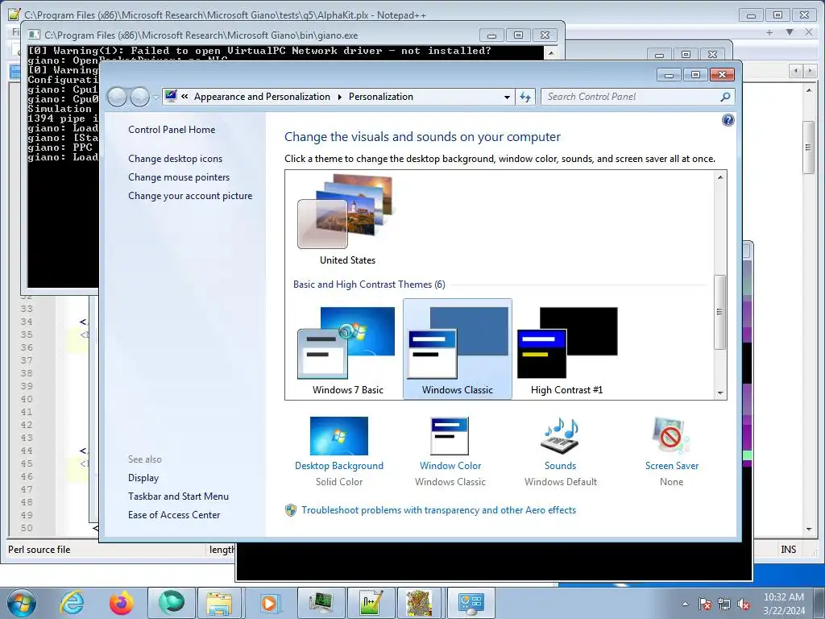
Task: Open Ease of Access Center link
Action: [174, 515]
